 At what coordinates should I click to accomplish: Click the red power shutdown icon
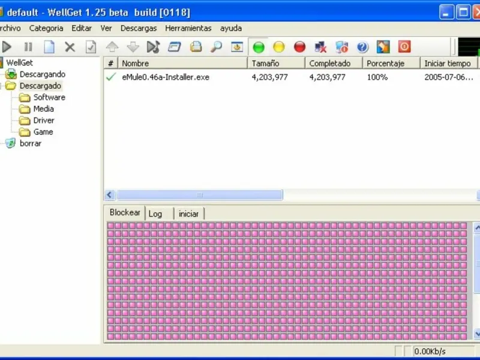point(404,47)
